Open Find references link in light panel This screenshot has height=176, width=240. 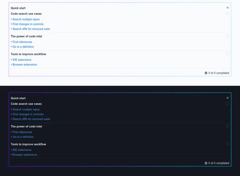pos(22,42)
